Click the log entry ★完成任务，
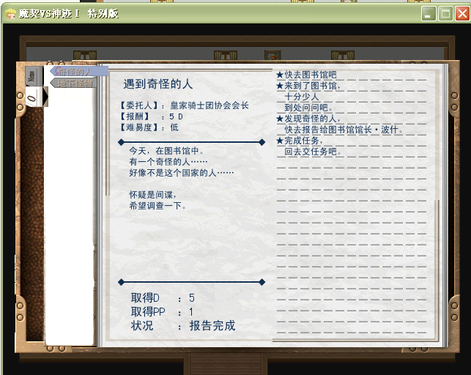 tap(300, 141)
